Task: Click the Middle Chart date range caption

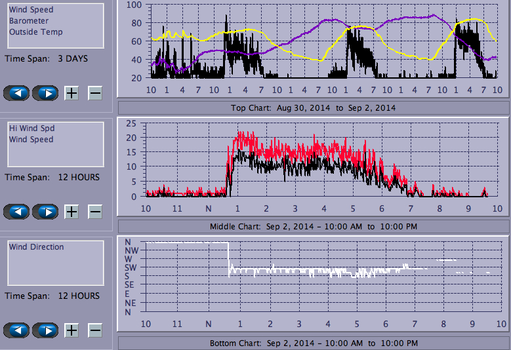Action: pos(313,226)
